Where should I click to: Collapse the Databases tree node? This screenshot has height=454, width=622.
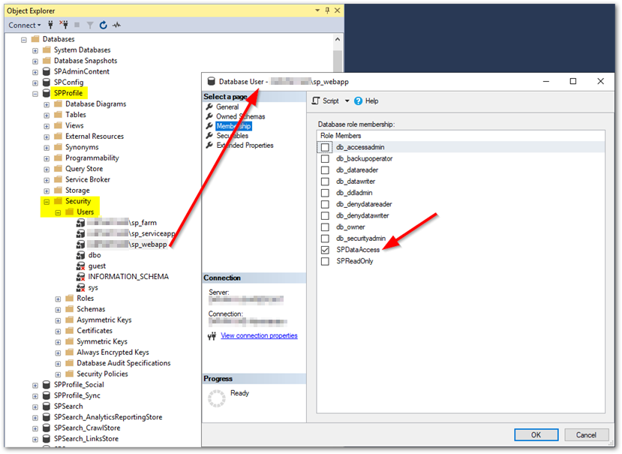tap(24, 40)
